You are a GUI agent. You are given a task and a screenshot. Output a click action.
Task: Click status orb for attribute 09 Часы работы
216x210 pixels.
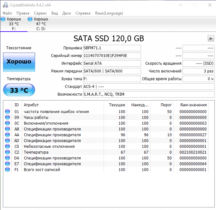tap(7, 117)
